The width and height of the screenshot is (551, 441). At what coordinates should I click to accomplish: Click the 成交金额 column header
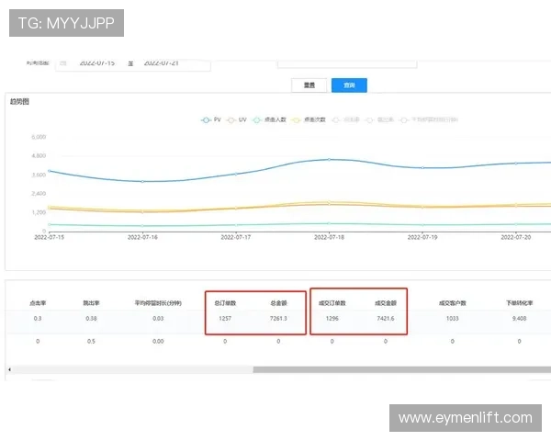point(386,303)
